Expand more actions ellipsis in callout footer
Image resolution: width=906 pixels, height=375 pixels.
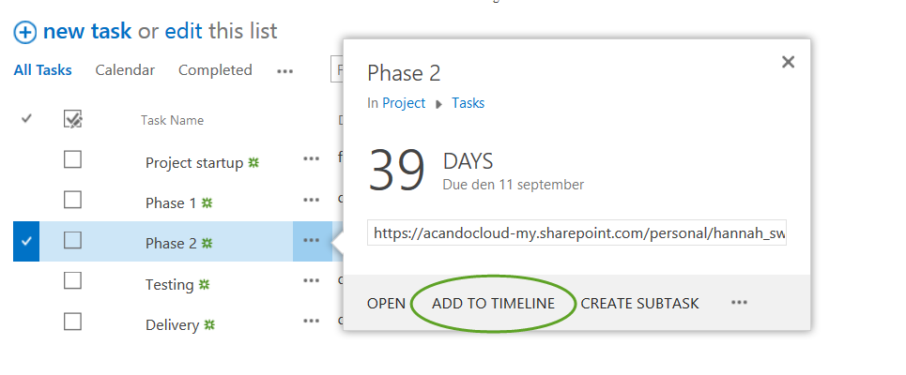739,303
